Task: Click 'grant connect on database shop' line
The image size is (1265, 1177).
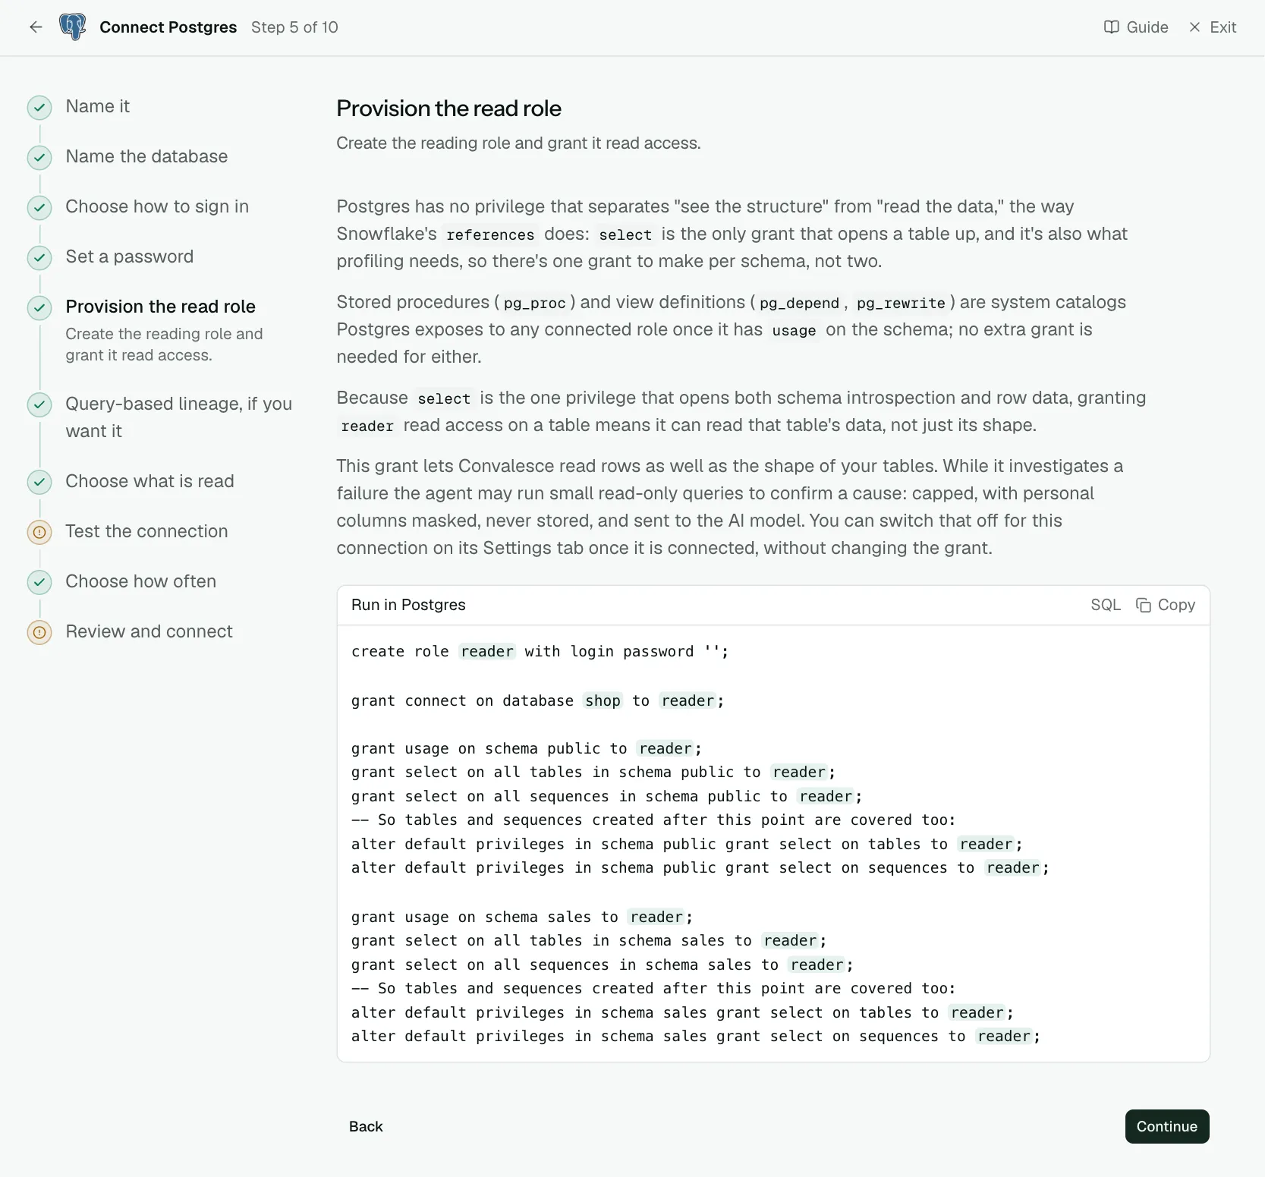Action: [x=537, y=701]
